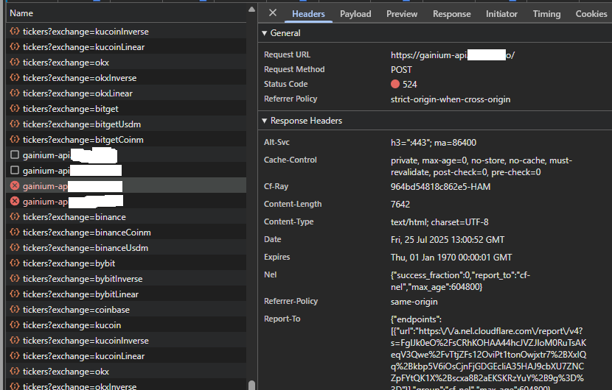Image resolution: width=612 pixels, height=390 pixels.
Task: Click the fetch icon beside tickers?exchange=bitgetCoinm
Action: [15, 140]
